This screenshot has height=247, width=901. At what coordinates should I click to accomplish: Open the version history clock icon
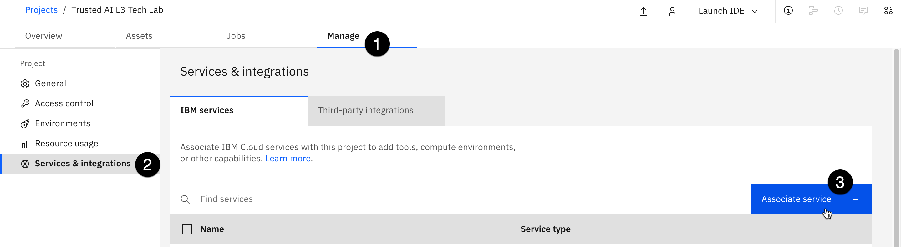coord(838,11)
